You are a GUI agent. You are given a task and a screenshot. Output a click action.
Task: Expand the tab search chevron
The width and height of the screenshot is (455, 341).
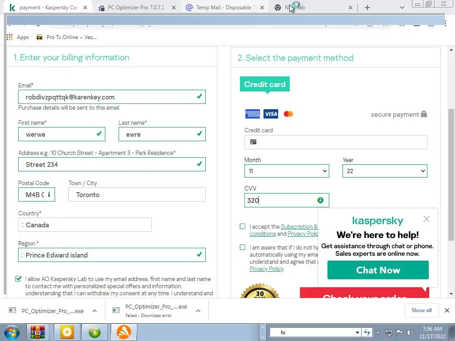(402, 8)
